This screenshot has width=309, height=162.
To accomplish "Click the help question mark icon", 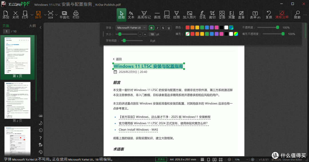I will click(x=40, y=138).
